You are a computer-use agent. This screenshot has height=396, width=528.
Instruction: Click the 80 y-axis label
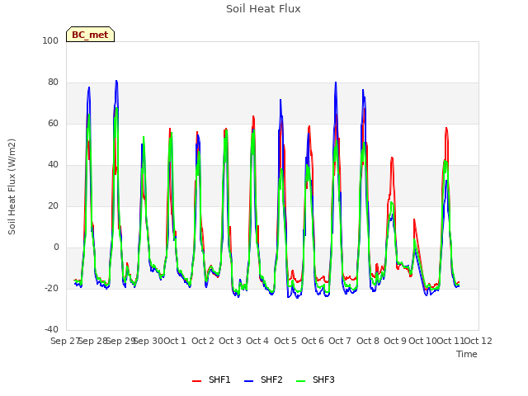pos(53,82)
